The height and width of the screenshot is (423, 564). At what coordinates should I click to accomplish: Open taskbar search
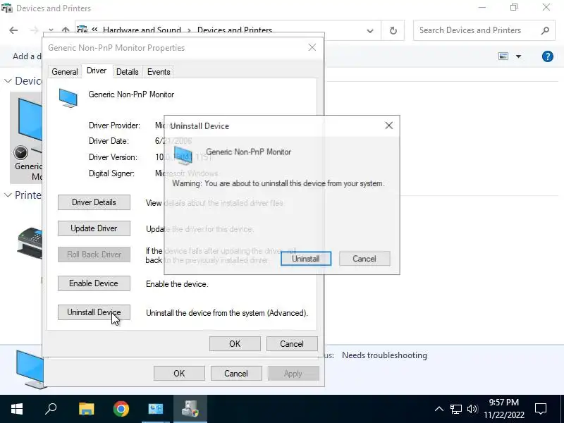pos(51,409)
